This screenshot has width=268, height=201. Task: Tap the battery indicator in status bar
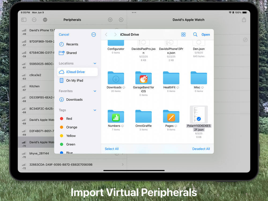245,13
